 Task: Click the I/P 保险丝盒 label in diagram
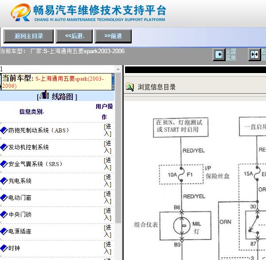[x=217, y=173]
